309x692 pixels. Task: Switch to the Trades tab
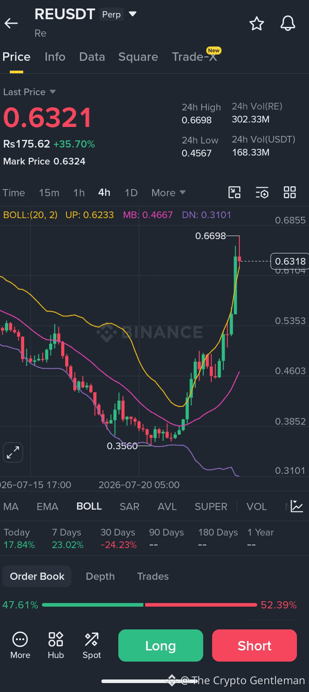point(153,576)
